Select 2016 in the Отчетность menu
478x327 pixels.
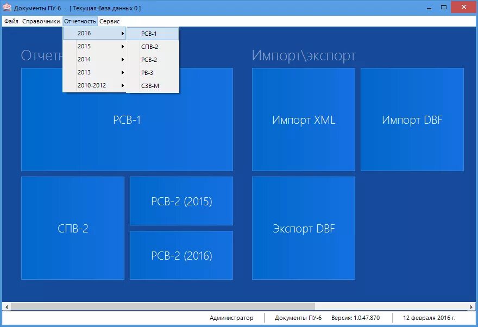pos(94,33)
